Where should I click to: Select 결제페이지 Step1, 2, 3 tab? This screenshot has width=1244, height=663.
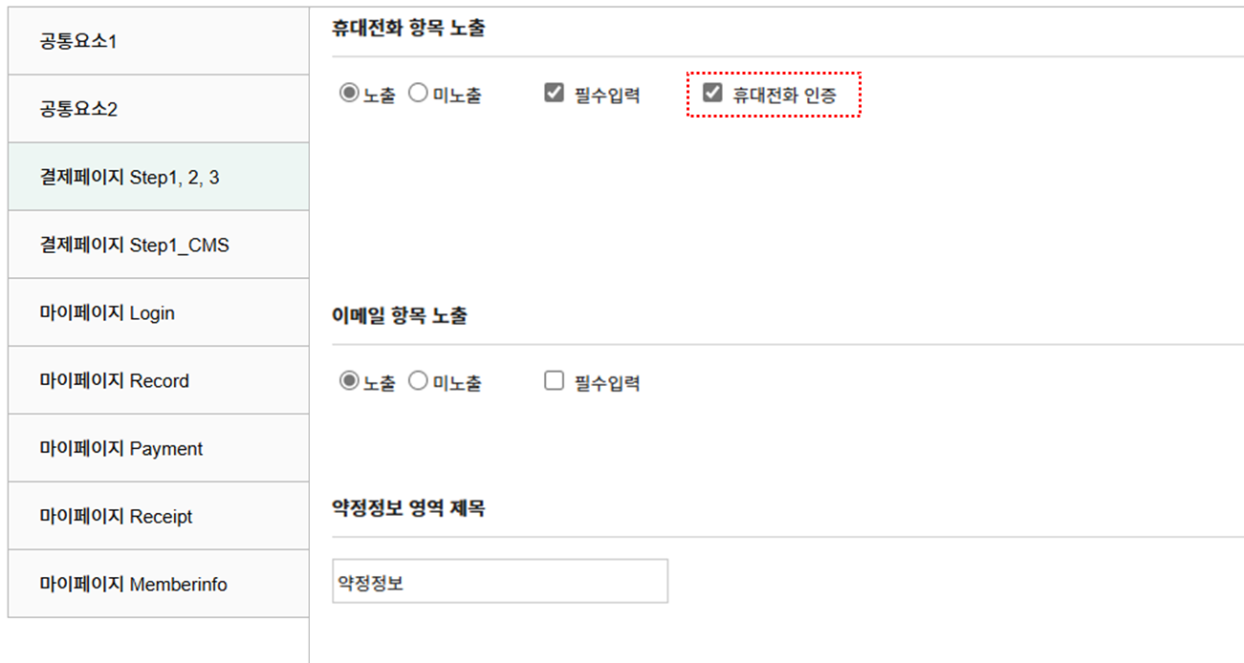point(158,177)
